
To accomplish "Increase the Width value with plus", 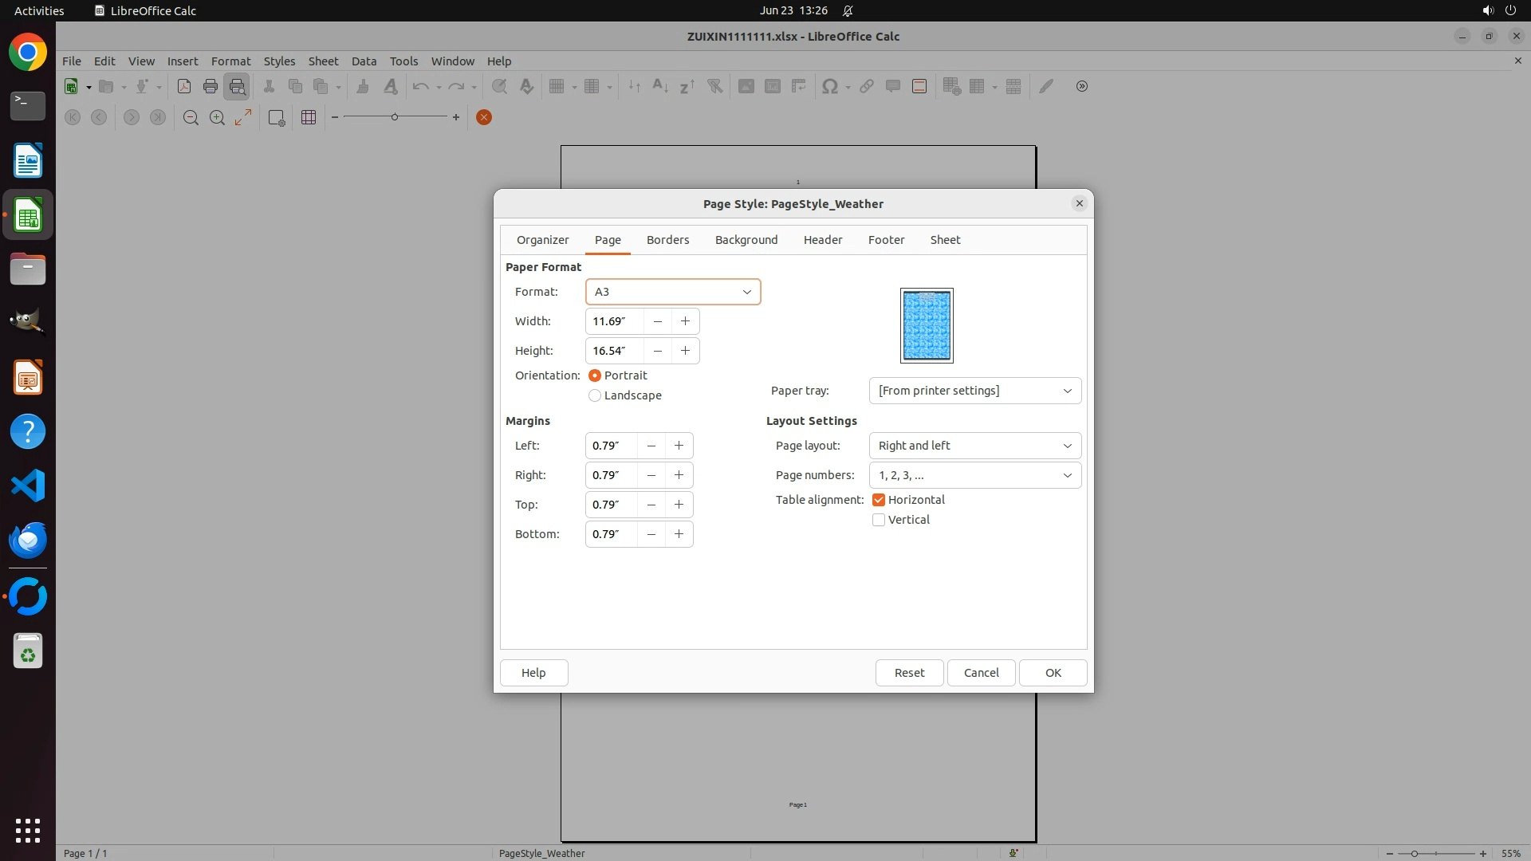I will click(x=685, y=321).
